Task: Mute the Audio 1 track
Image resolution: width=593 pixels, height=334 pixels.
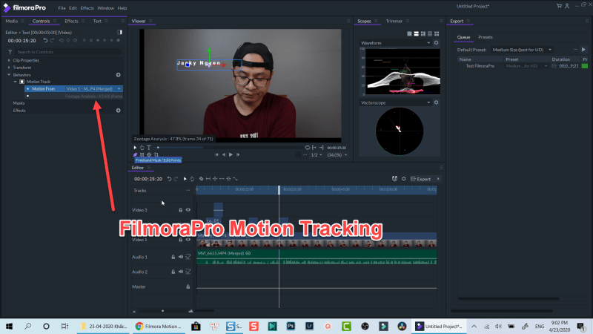Action: click(x=180, y=257)
